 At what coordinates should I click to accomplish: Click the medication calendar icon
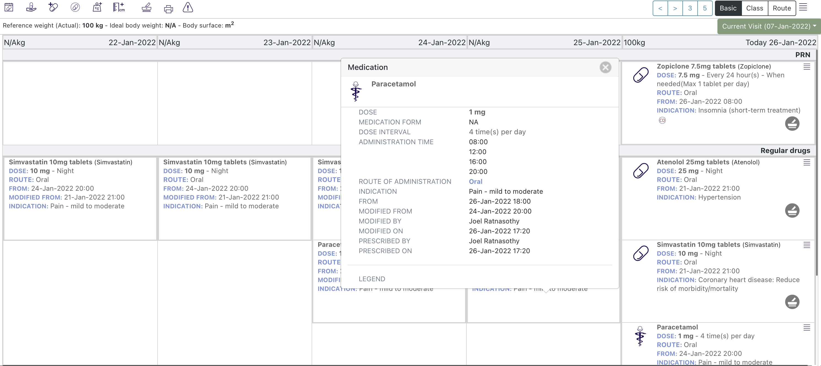[9, 7]
